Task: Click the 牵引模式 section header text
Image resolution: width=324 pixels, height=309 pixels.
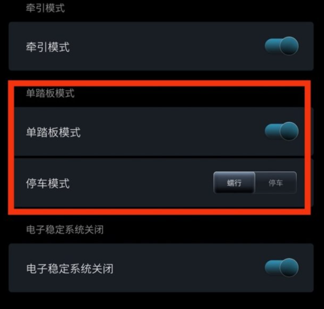Action: click(x=45, y=8)
